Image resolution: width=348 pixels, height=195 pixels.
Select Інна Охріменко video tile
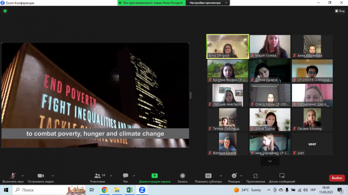point(270,144)
